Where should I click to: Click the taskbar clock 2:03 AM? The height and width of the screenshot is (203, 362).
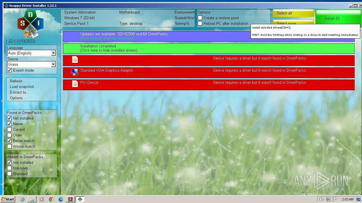pyautogui.click(x=347, y=199)
